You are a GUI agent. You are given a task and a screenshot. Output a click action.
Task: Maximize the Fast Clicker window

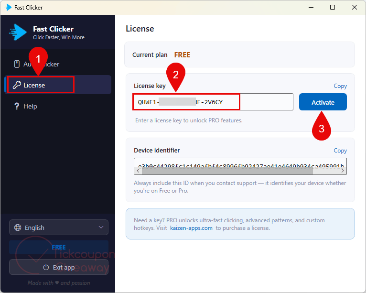333,8
